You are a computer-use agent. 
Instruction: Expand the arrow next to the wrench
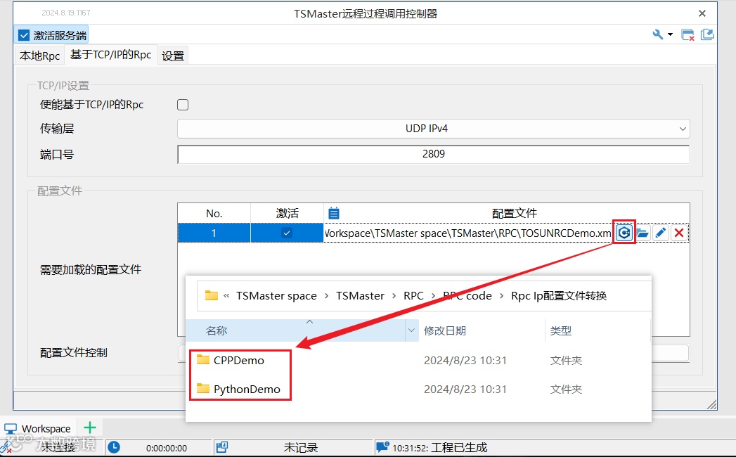670,34
